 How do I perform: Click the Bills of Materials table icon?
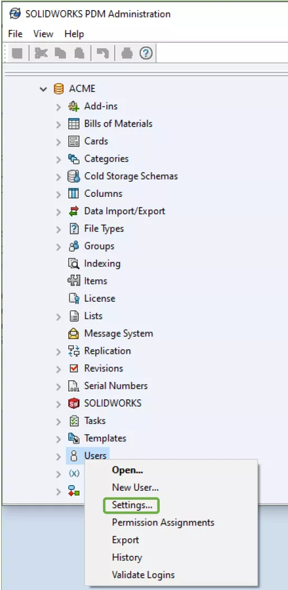pos(74,123)
